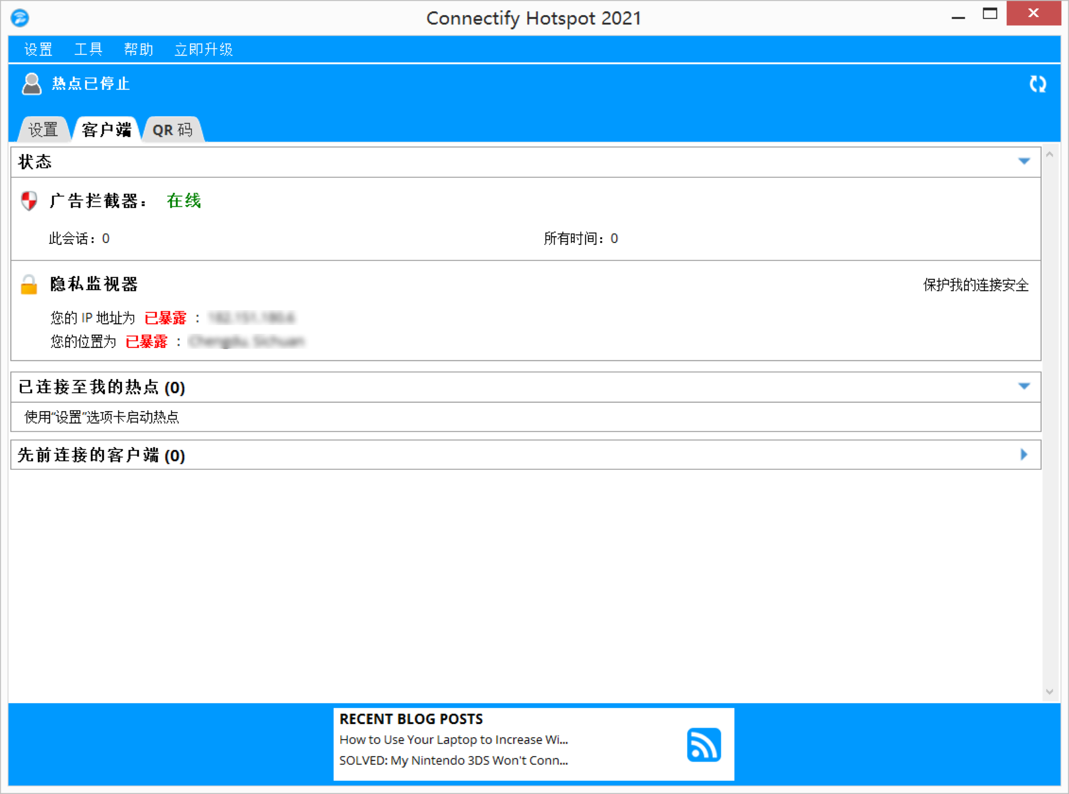This screenshot has height=794, width=1069.
Task: Click the 此会话: 0 counter text
Action: pos(79,238)
